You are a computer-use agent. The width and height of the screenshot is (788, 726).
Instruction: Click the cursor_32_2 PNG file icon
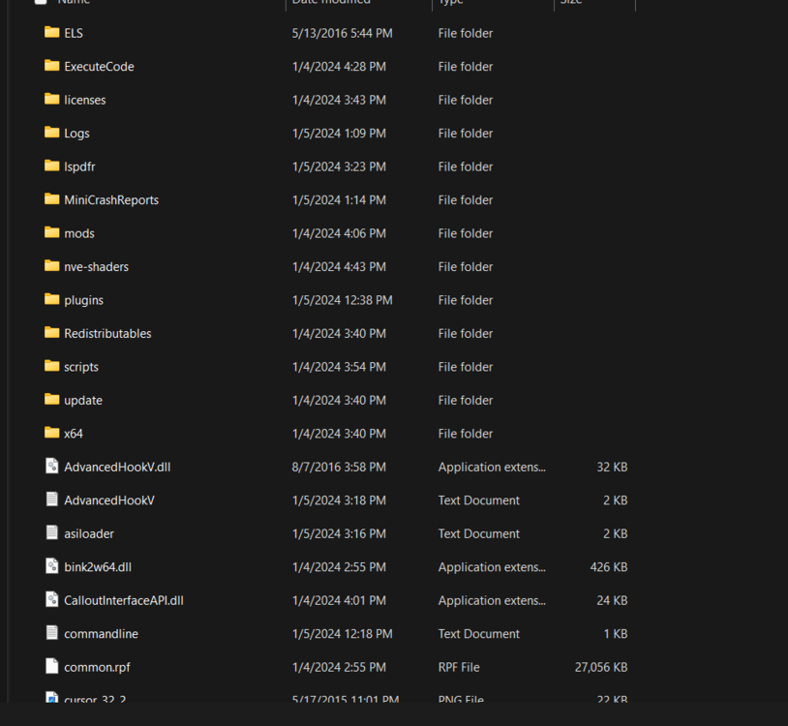click(x=51, y=699)
